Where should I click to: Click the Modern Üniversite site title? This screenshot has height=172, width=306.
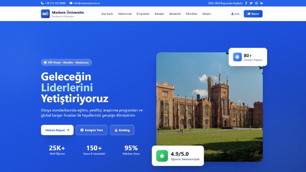[x=68, y=12]
